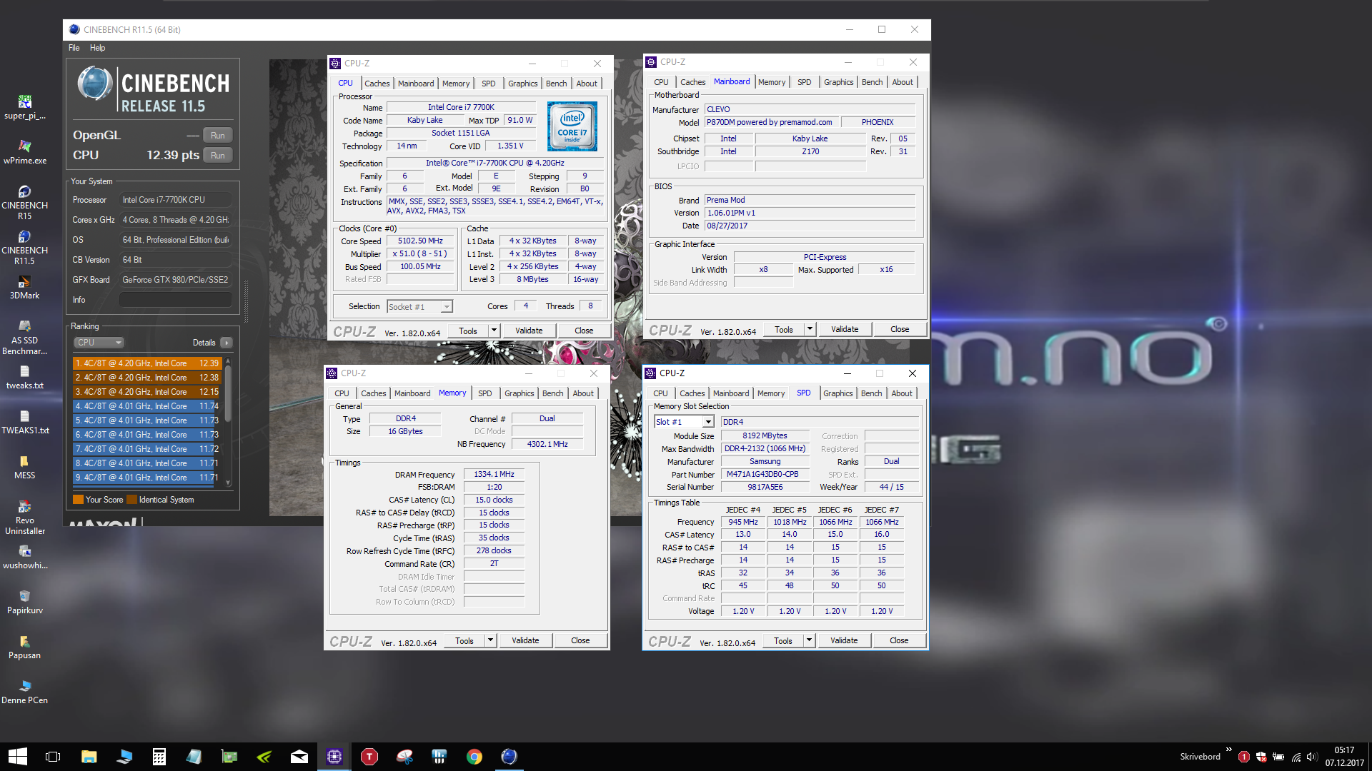
Task: Click the Cinebench Info input field
Action: (x=175, y=300)
